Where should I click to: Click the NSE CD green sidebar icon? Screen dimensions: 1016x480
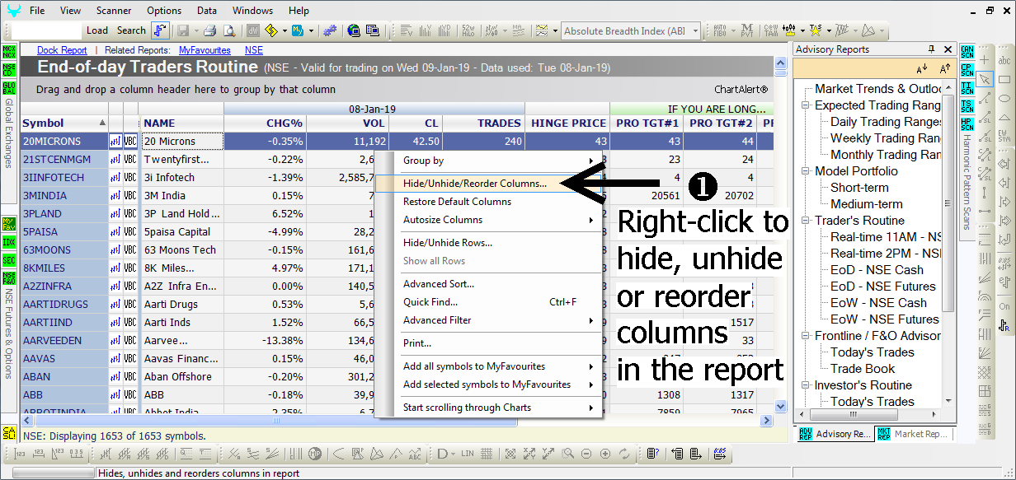9,69
